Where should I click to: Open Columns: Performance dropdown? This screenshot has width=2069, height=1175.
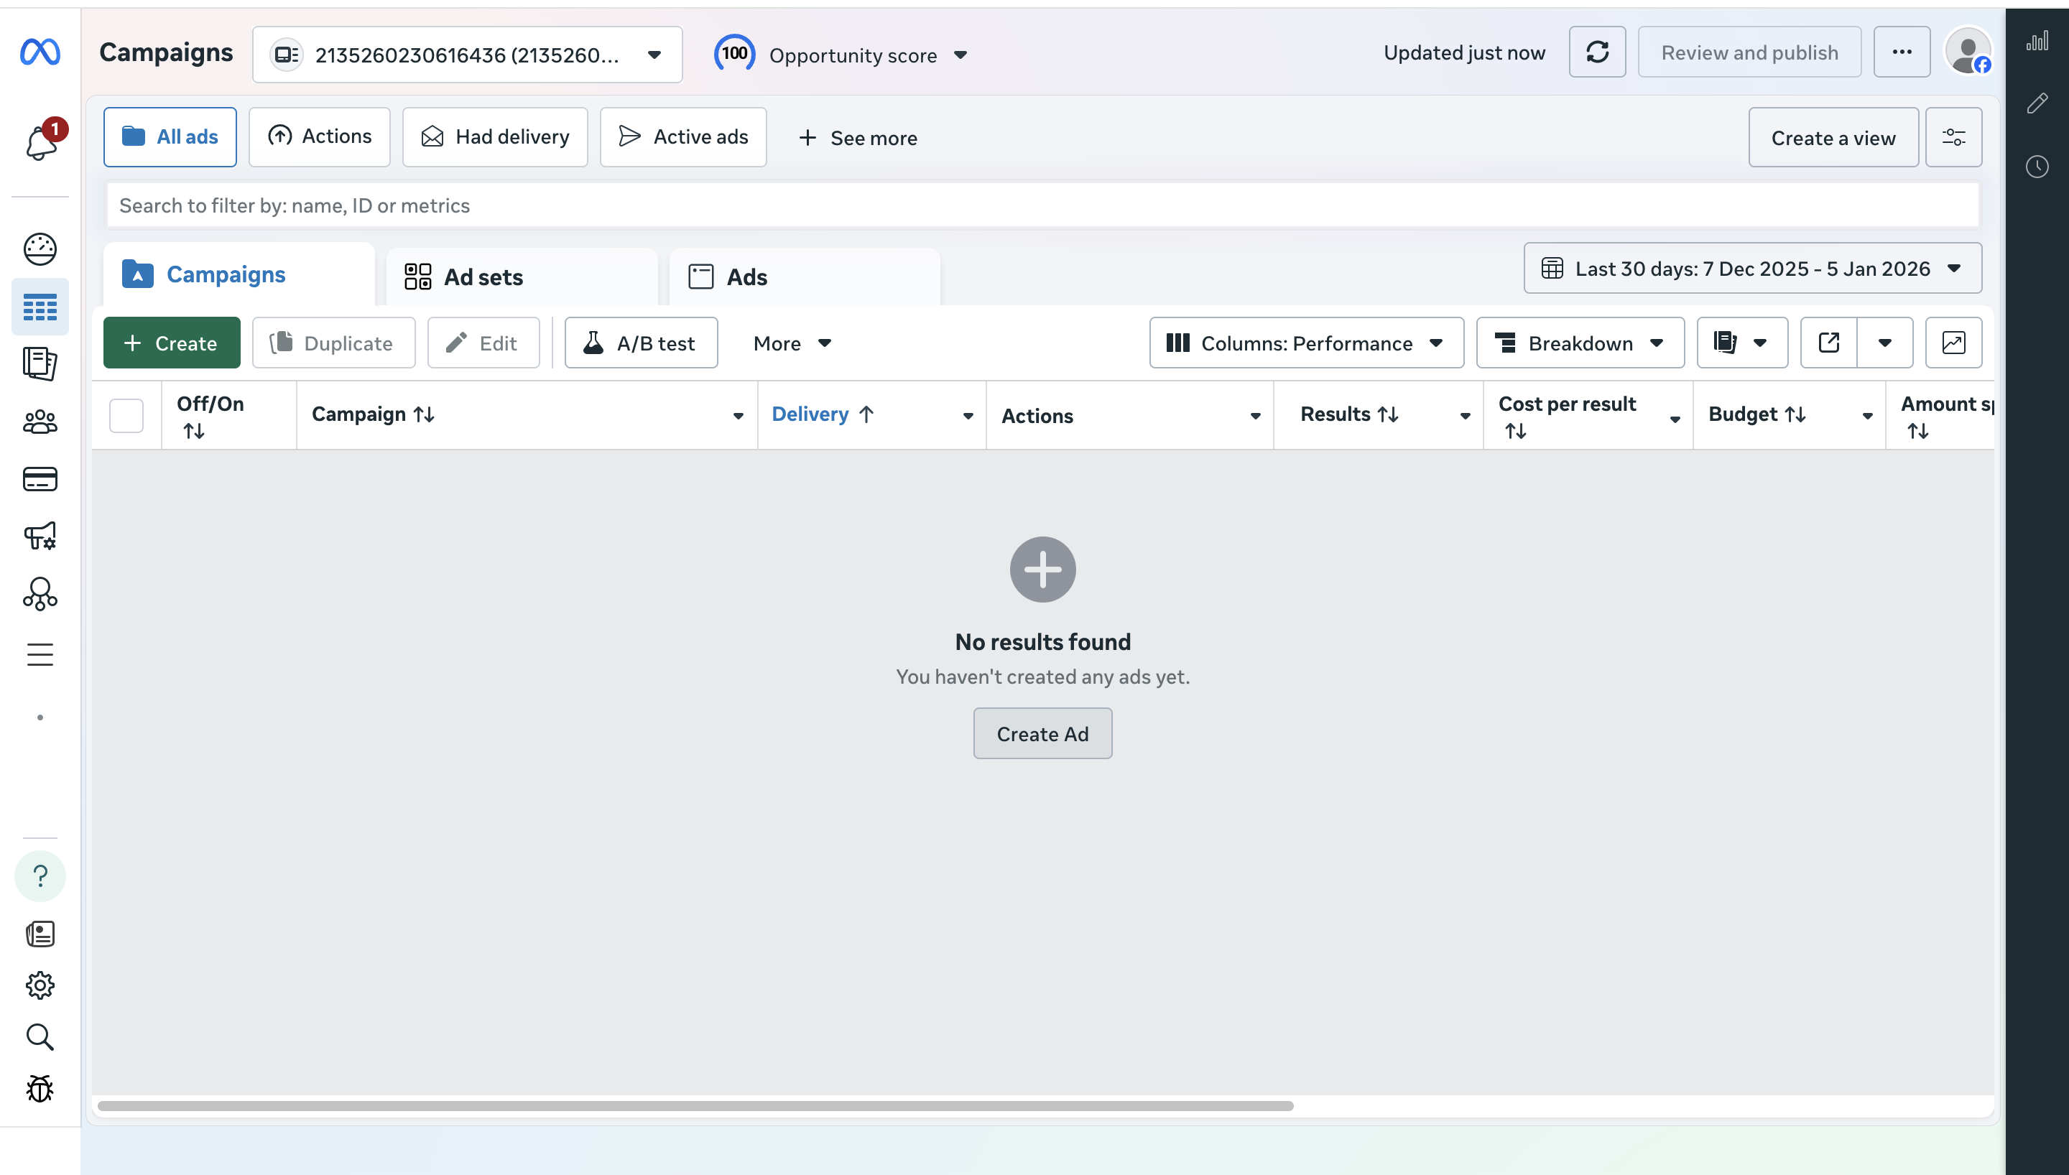(1305, 343)
